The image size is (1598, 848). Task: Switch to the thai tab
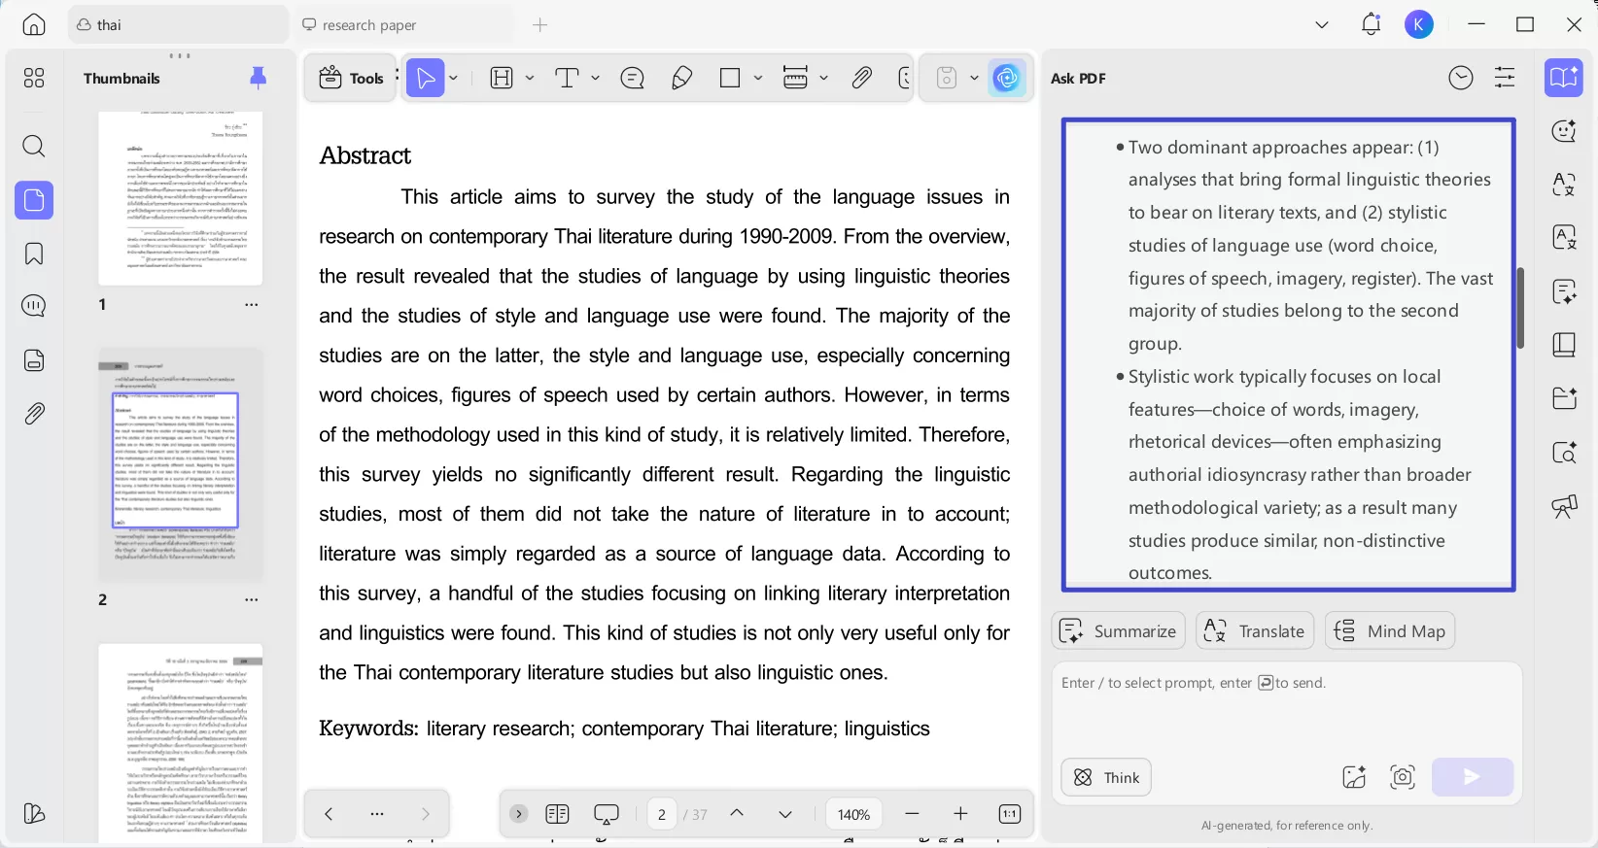click(178, 25)
